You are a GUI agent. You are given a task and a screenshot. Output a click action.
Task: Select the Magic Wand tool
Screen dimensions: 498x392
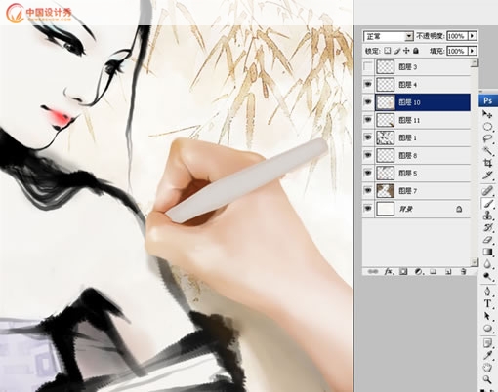tap(487, 151)
